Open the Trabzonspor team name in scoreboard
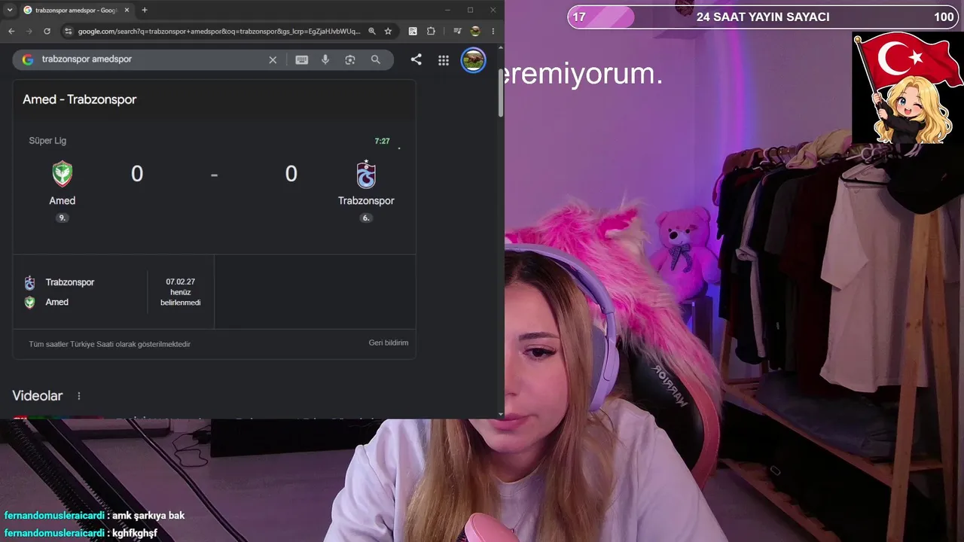Image resolution: width=964 pixels, height=542 pixels. 366,201
